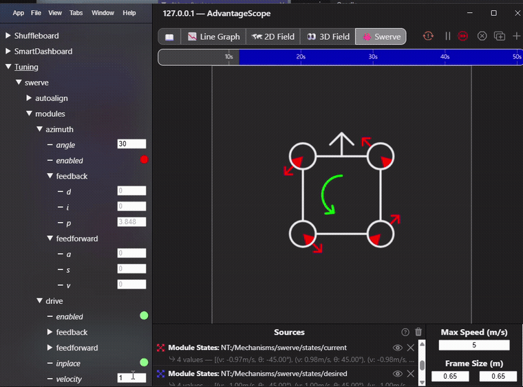Open the App menu

(19, 13)
